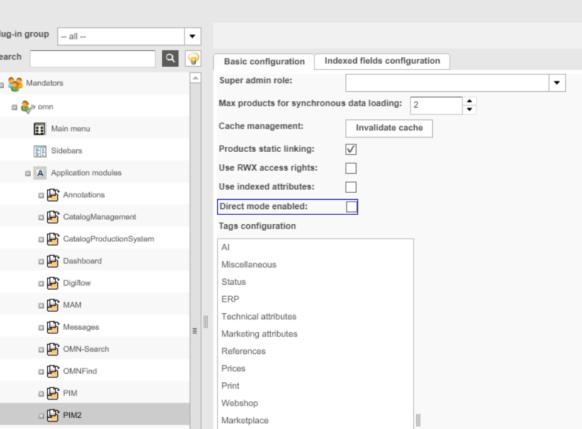
Task: Click the Annotations module icon
Action: (x=55, y=195)
